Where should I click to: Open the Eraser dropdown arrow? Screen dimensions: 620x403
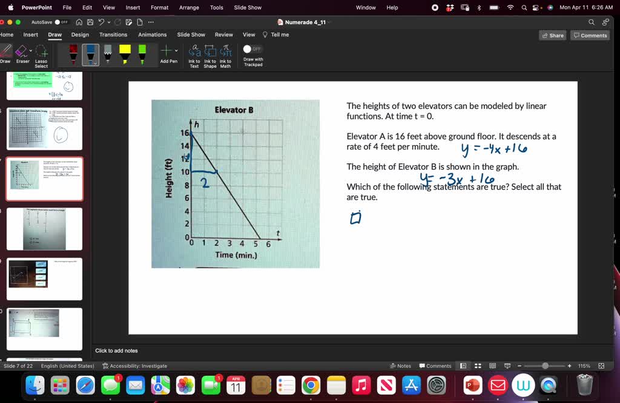tap(30, 51)
